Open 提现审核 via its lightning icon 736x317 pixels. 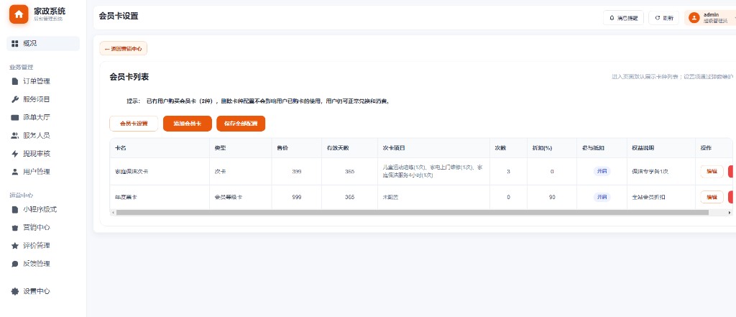pyautogui.click(x=14, y=154)
